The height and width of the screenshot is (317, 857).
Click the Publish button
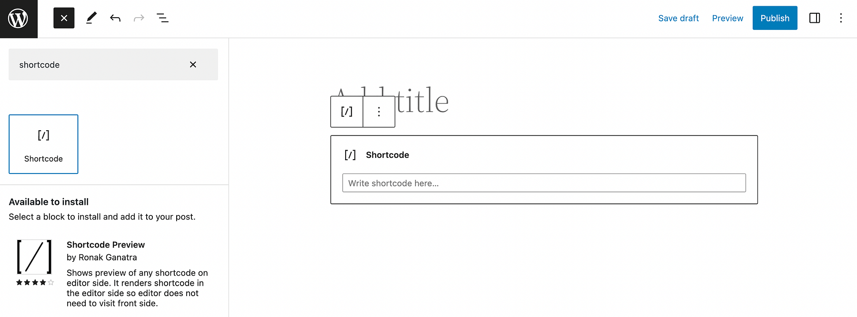point(775,18)
